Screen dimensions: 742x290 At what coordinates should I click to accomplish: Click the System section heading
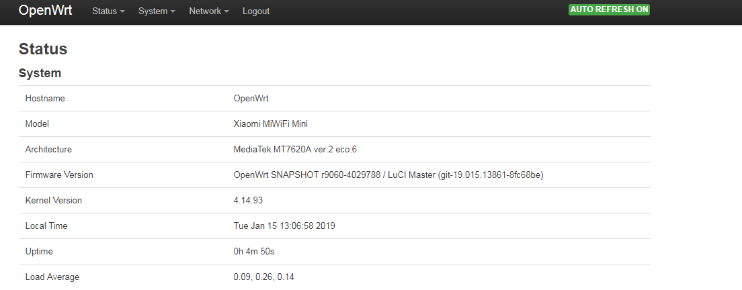(x=40, y=72)
